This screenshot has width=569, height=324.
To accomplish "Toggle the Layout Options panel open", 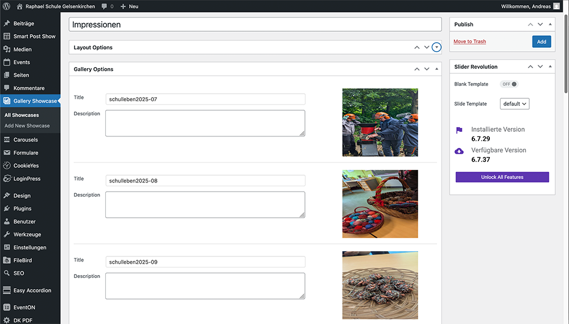I will [436, 48].
